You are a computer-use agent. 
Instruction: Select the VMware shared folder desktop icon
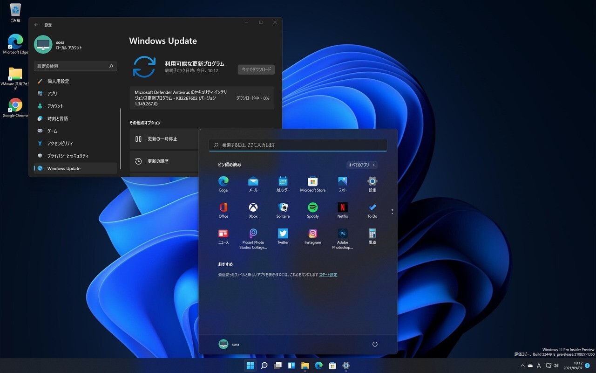point(15,78)
